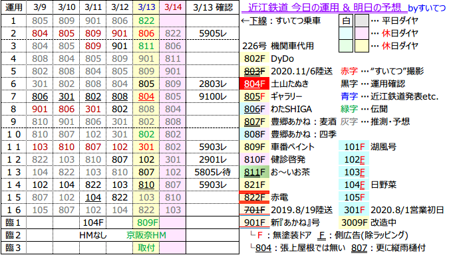
Task: Click the pink holiday-diagram swatch
Action: [x=362, y=33]
